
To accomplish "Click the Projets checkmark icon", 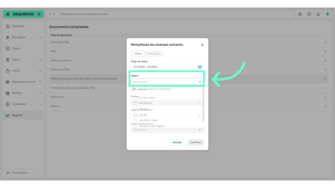I will (8, 49).
